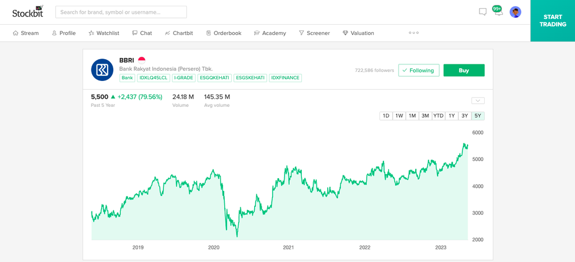This screenshot has height=262, width=575.
Task: Click the search for brand or symbol field
Action: [121, 12]
